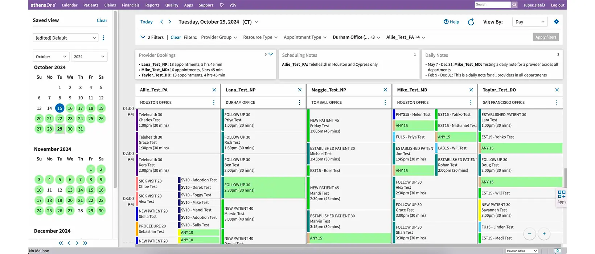Remove the Lana_Test_NP column
Screen dimensions: 595x254
coord(300,90)
